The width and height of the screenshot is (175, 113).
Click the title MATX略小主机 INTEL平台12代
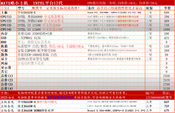pyautogui.click(x=32, y=3)
